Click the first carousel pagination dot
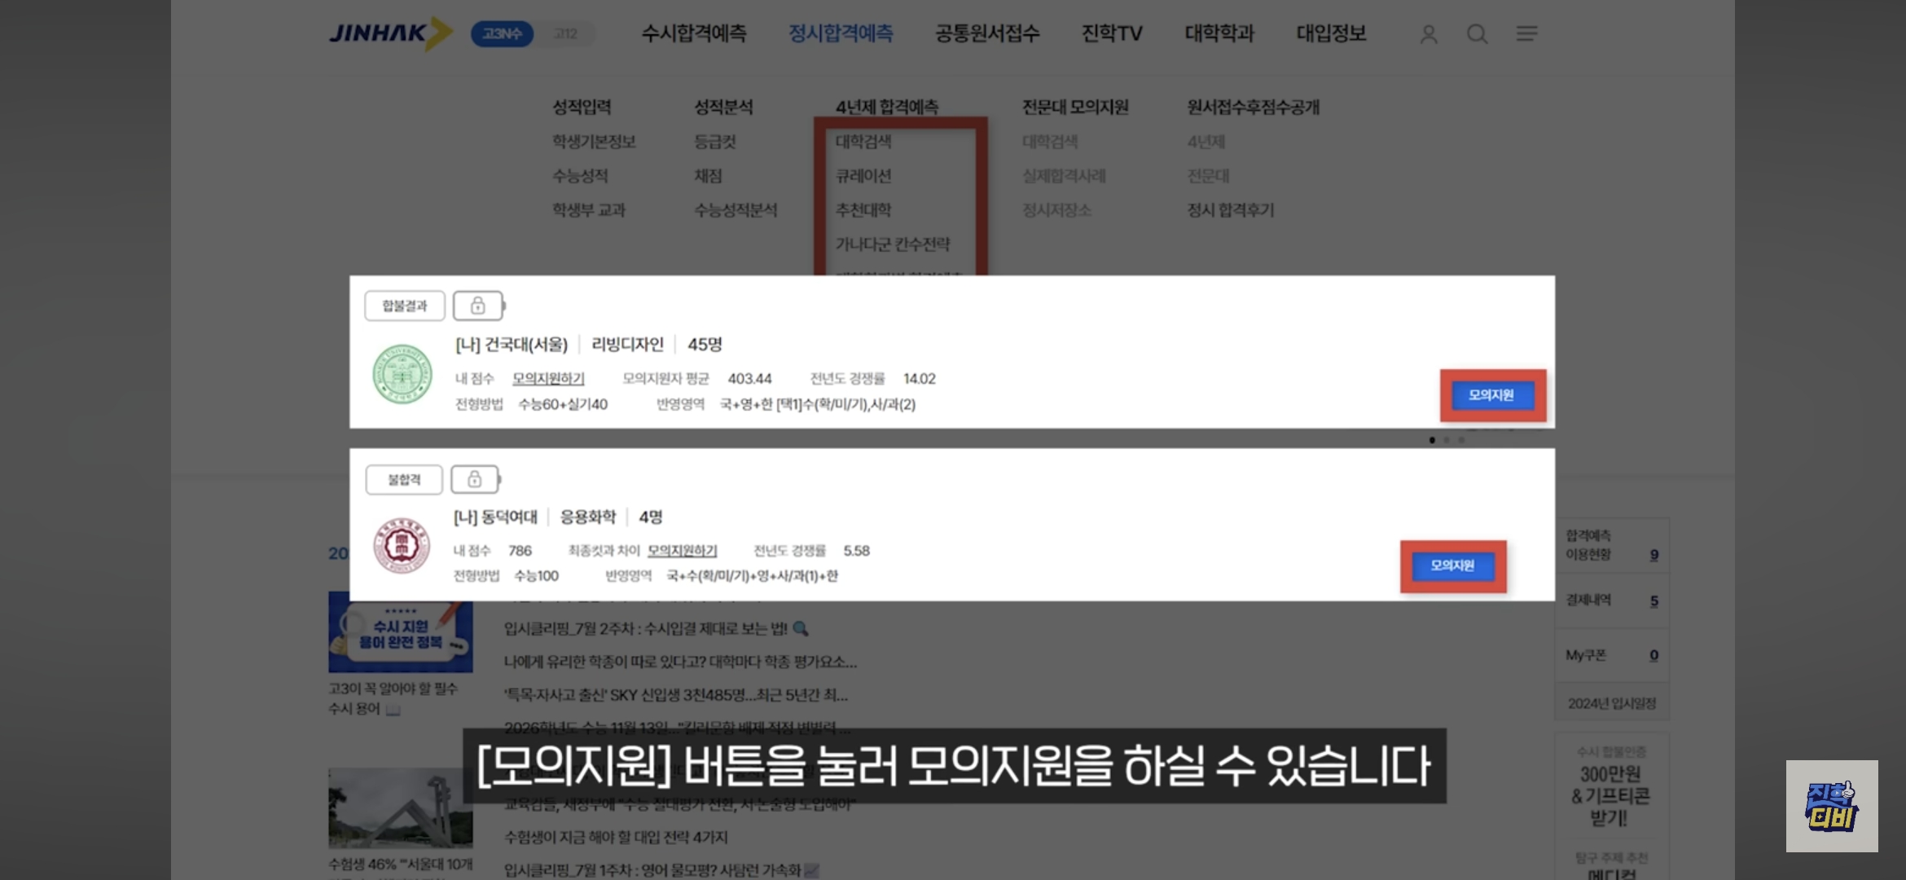 click(1432, 440)
